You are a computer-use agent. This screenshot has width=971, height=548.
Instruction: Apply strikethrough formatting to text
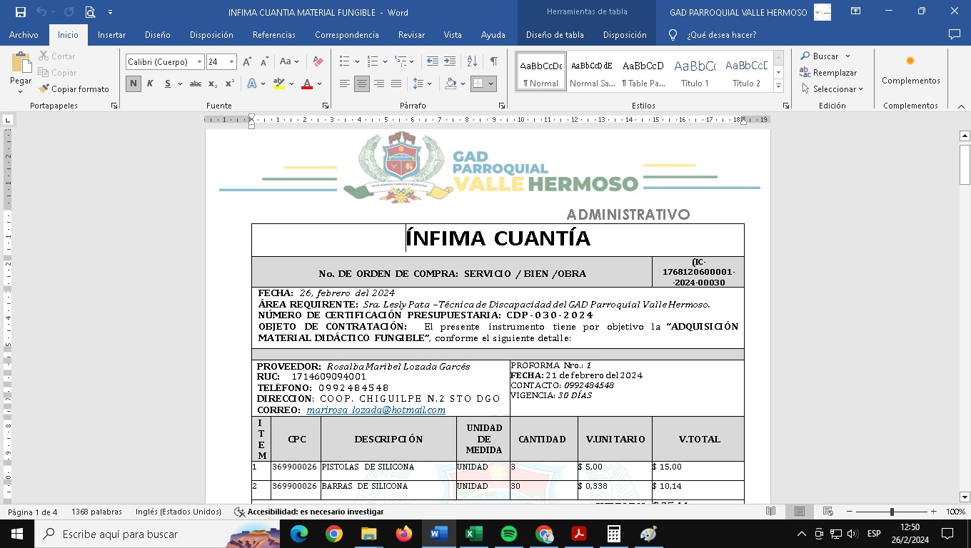[x=195, y=83]
